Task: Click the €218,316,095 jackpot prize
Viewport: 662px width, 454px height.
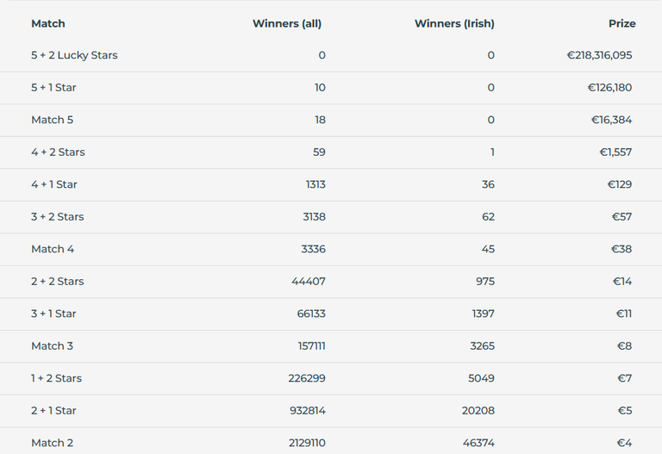Action: [x=600, y=55]
